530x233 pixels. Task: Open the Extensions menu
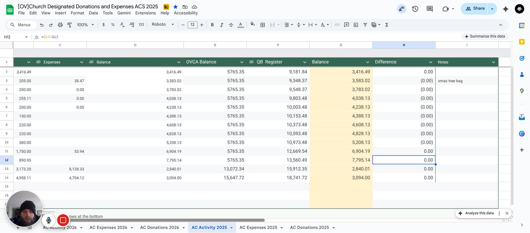[x=145, y=13]
